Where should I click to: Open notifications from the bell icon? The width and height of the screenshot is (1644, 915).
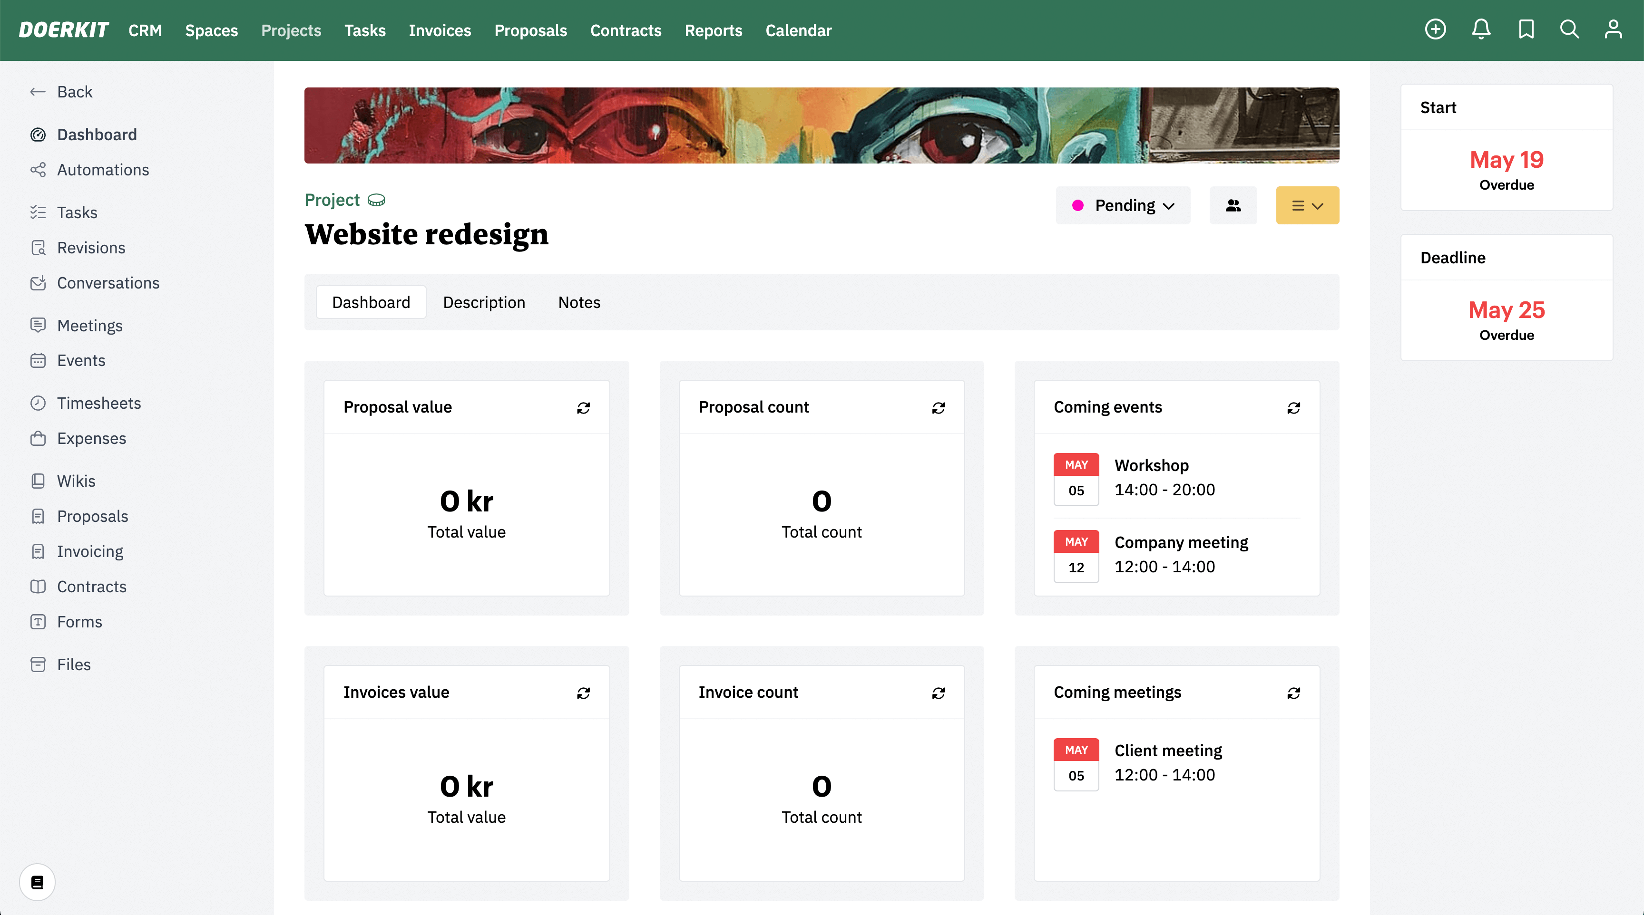click(1481, 29)
